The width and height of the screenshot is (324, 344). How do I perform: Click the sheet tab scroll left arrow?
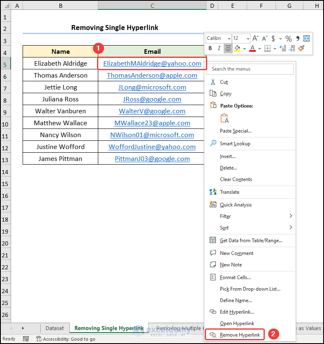coord(11,328)
